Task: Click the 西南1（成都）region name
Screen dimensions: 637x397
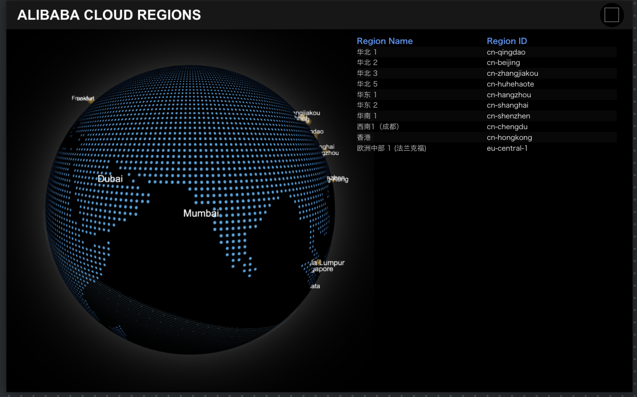Action: 378,127
